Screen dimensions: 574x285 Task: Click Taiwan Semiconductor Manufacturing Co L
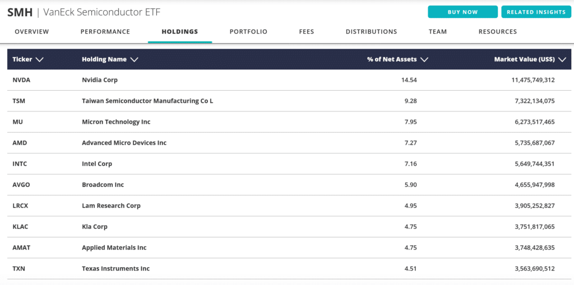click(147, 101)
